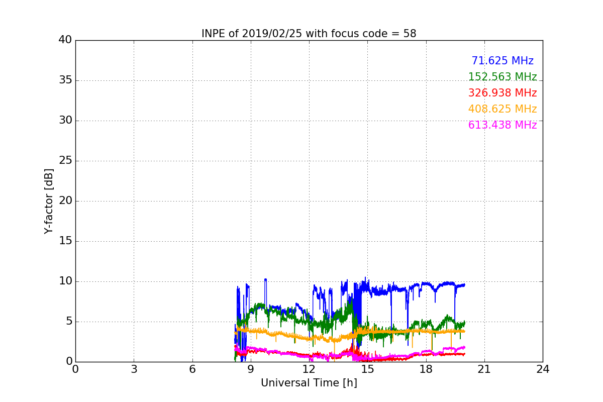
Task: Select the 408.625 MHz legend label
Action: pyautogui.click(x=502, y=109)
